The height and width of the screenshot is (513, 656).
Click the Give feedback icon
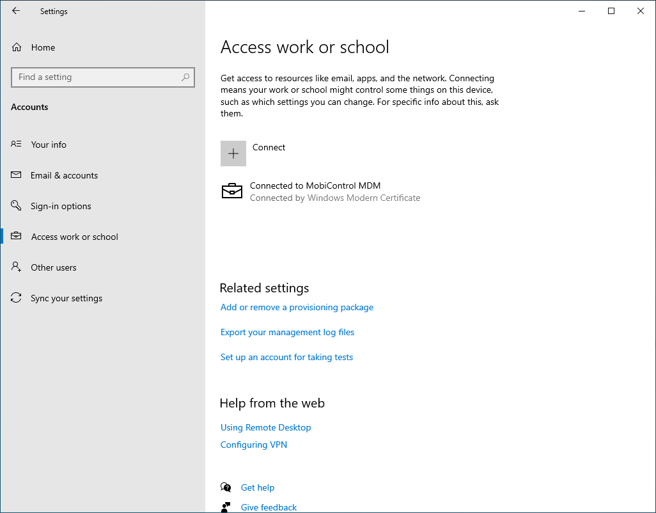(226, 507)
